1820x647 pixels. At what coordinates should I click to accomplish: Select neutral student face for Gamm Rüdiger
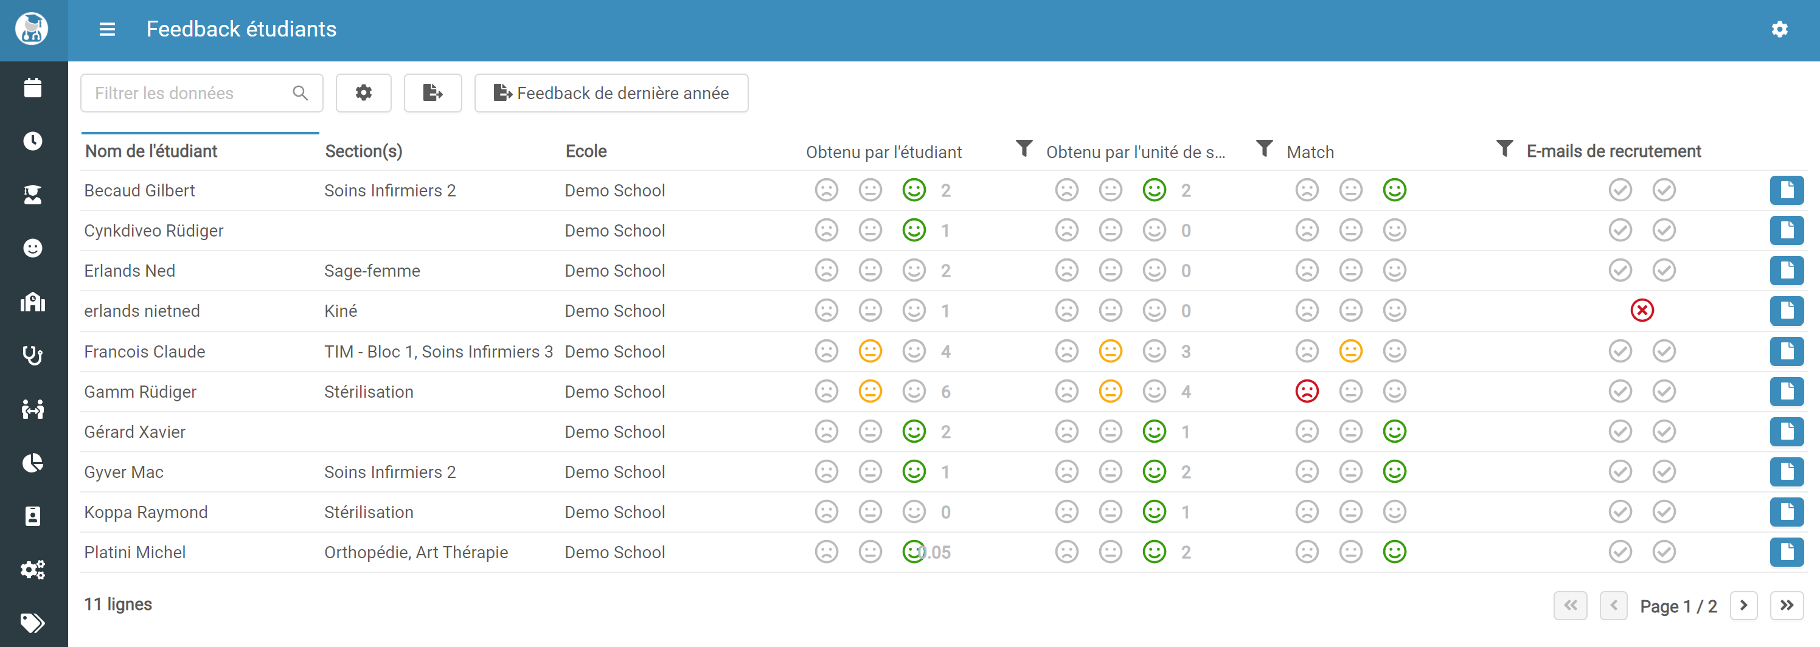[870, 392]
